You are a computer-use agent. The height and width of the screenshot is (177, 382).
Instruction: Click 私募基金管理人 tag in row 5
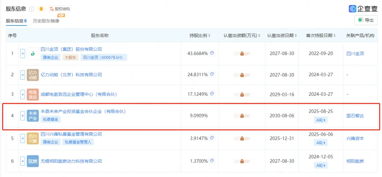78,142
